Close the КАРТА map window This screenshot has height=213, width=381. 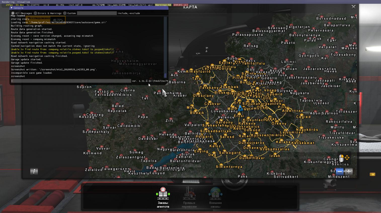(353, 7)
